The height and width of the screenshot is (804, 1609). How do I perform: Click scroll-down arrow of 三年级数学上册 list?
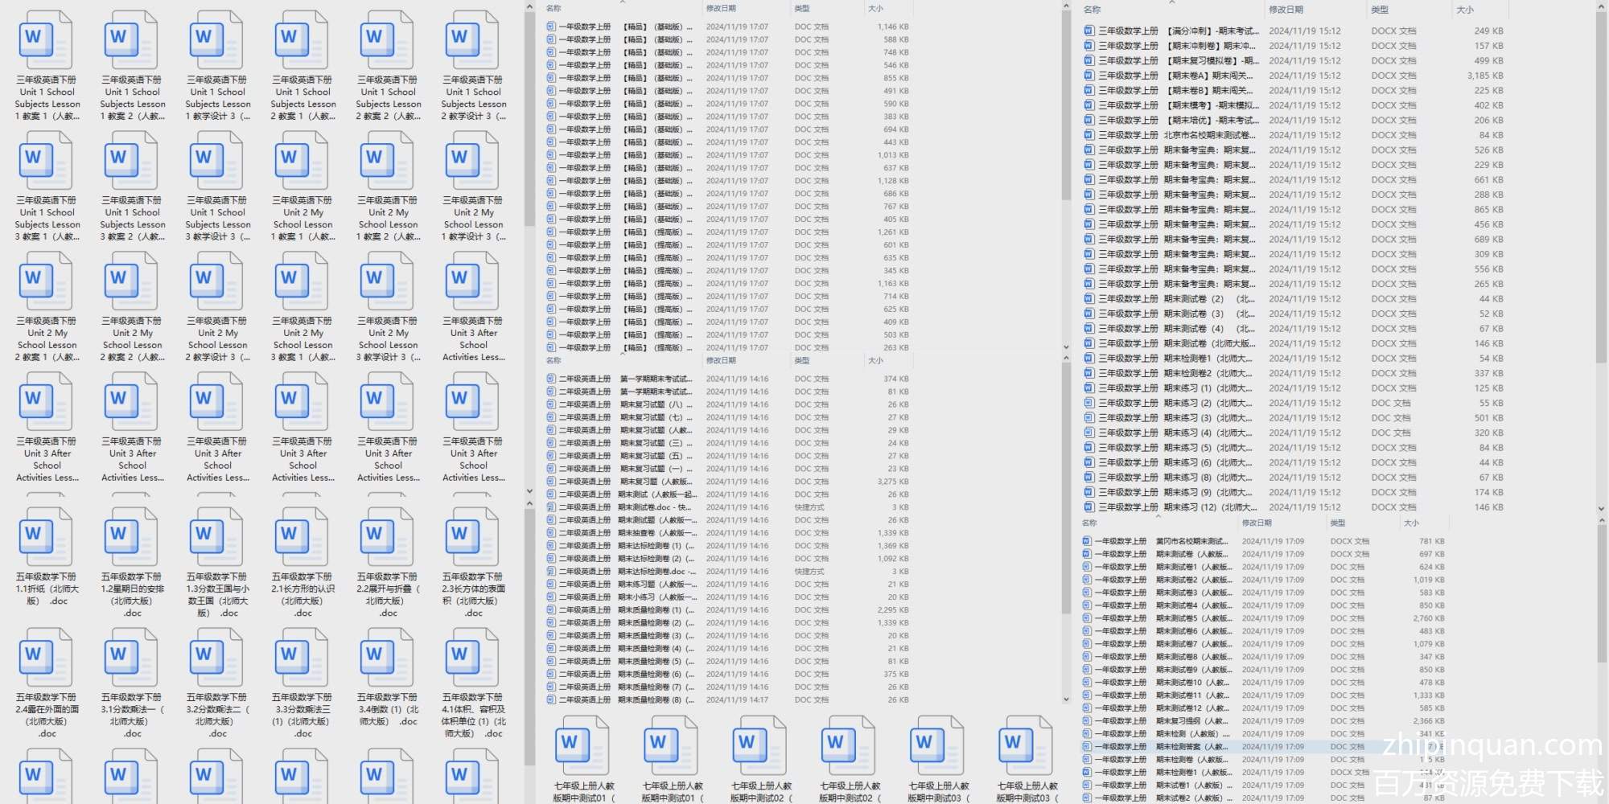pyautogui.click(x=1601, y=508)
